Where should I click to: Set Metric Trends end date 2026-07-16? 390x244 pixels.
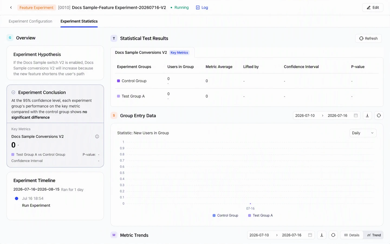[x=292, y=235]
